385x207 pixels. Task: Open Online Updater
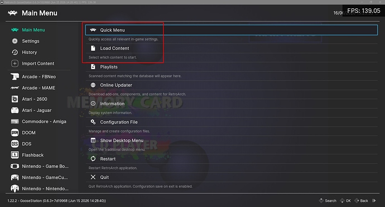[x=232, y=85]
